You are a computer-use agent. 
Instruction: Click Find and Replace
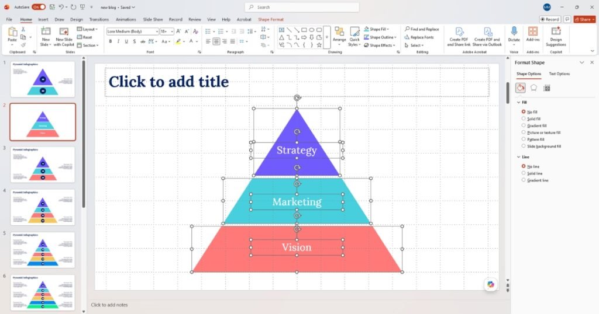coord(422,29)
